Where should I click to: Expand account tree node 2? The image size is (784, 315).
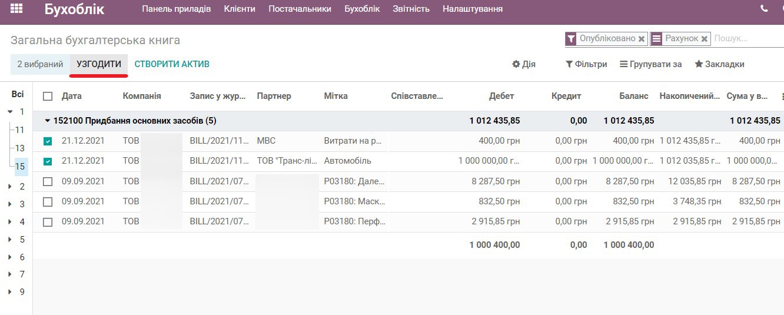[10, 187]
